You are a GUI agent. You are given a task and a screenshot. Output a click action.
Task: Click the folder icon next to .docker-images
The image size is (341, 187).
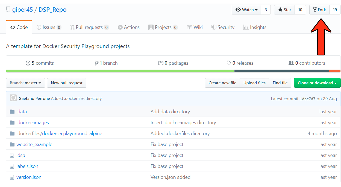tap(12, 123)
